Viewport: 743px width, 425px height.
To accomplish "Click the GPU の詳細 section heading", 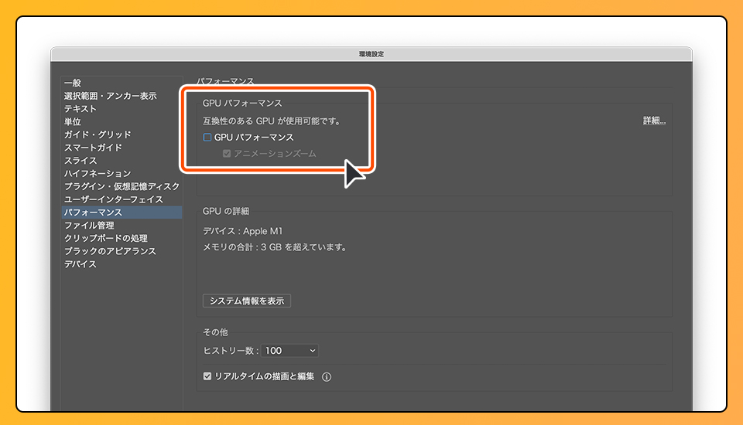I will click(x=226, y=211).
